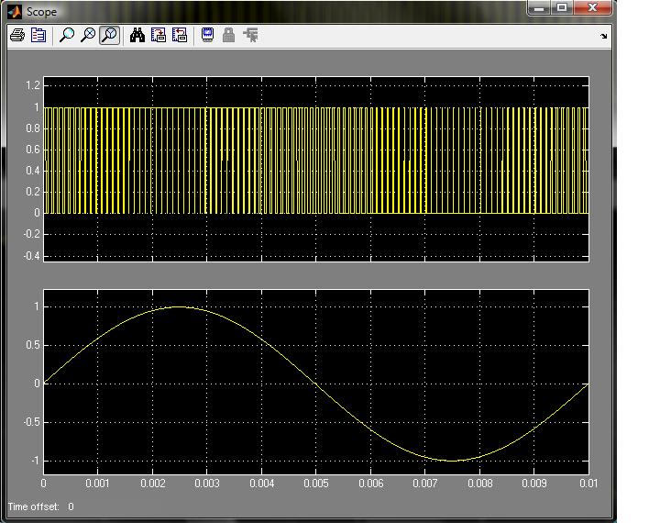Click the Autoscale binoculars icon

tap(137, 35)
